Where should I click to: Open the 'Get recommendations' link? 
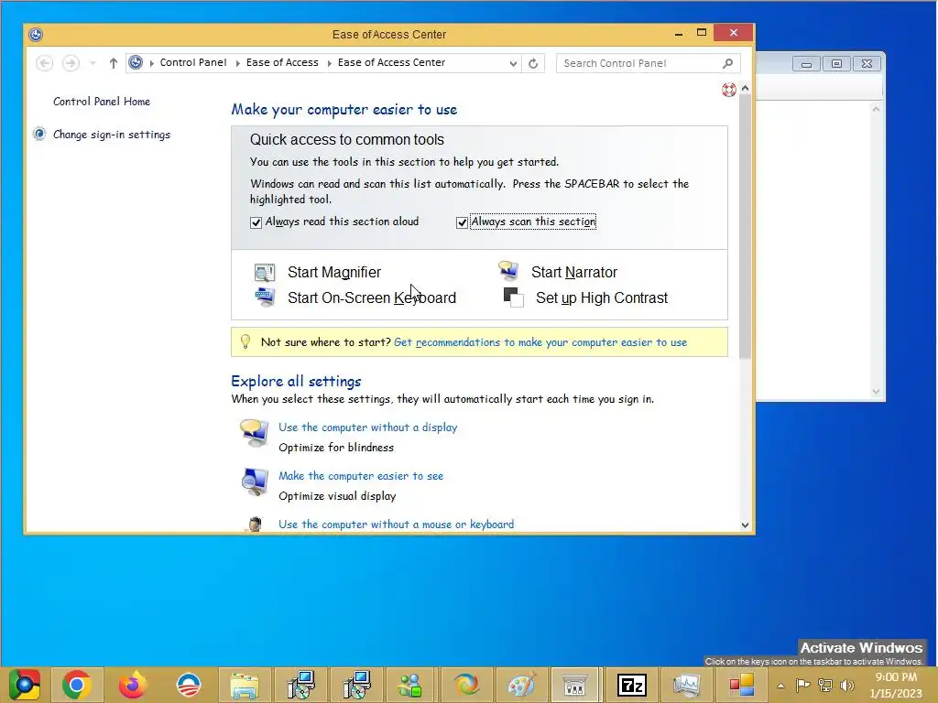[540, 342]
